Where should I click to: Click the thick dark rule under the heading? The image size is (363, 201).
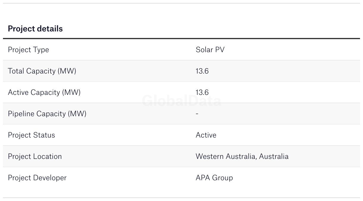[x=181, y=39]
